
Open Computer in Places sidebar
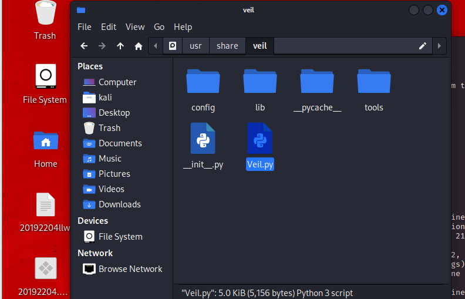(110, 82)
